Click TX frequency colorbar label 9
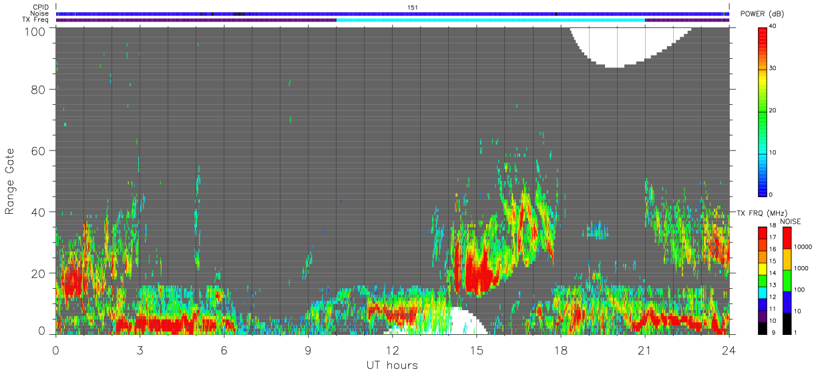 pyautogui.click(x=773, y=333)
